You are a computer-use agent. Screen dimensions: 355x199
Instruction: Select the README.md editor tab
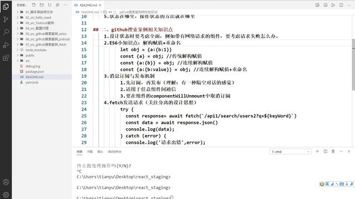pos(88,5)
